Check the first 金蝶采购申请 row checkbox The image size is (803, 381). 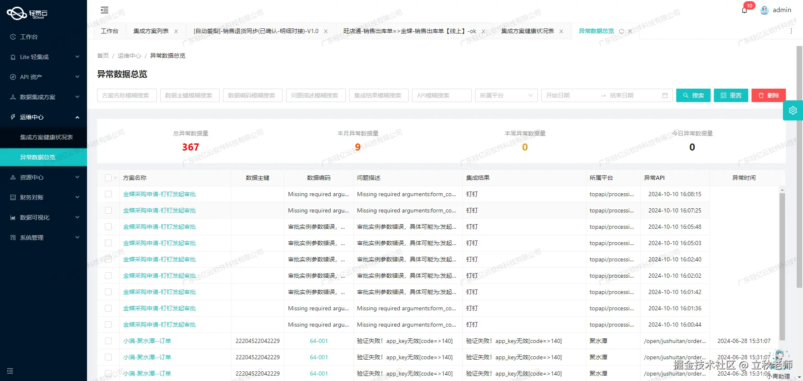108,194
